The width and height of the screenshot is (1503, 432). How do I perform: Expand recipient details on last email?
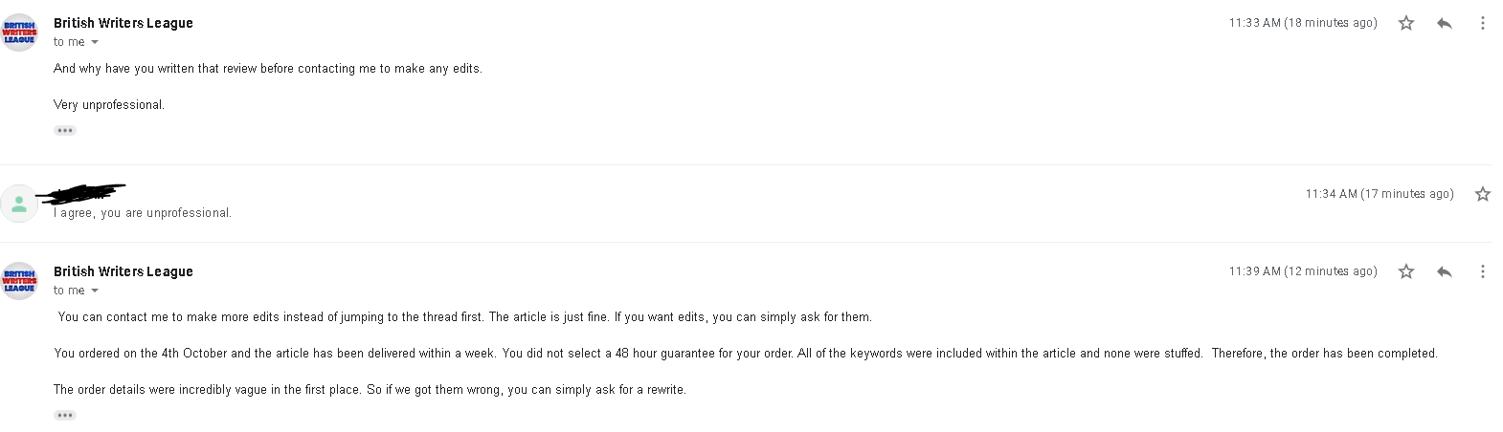(x=94, y=291)
